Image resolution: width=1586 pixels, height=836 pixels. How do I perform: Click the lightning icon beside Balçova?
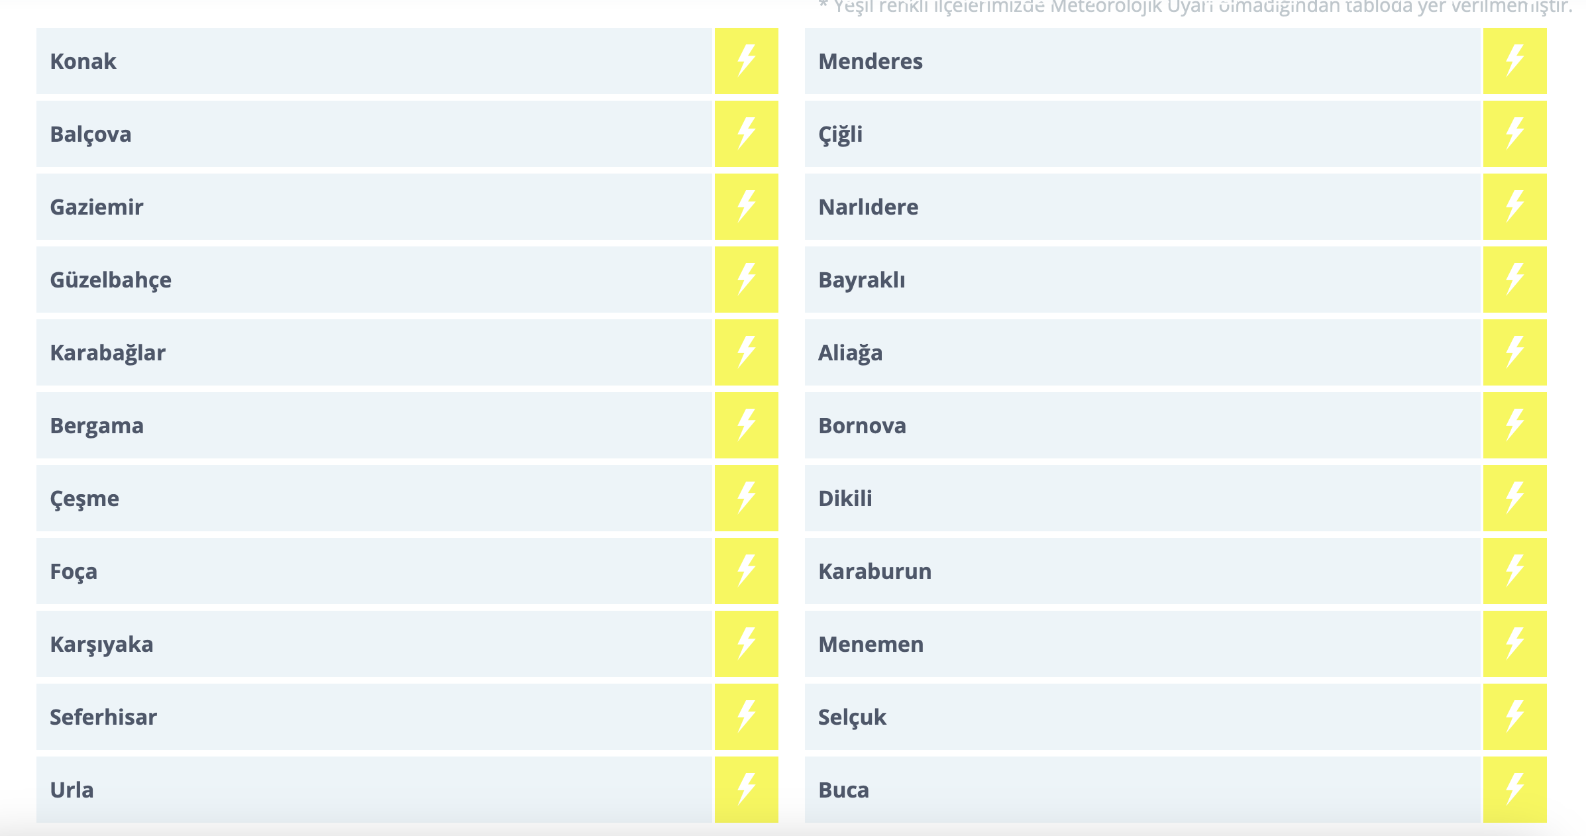point(746,134)
